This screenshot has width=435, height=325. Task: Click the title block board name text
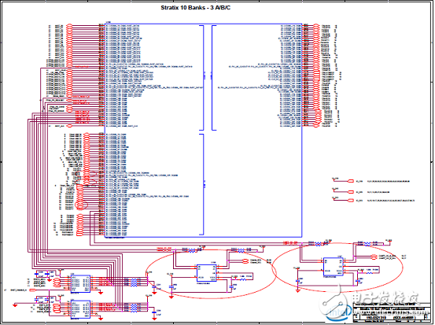[x=391, y=308]
